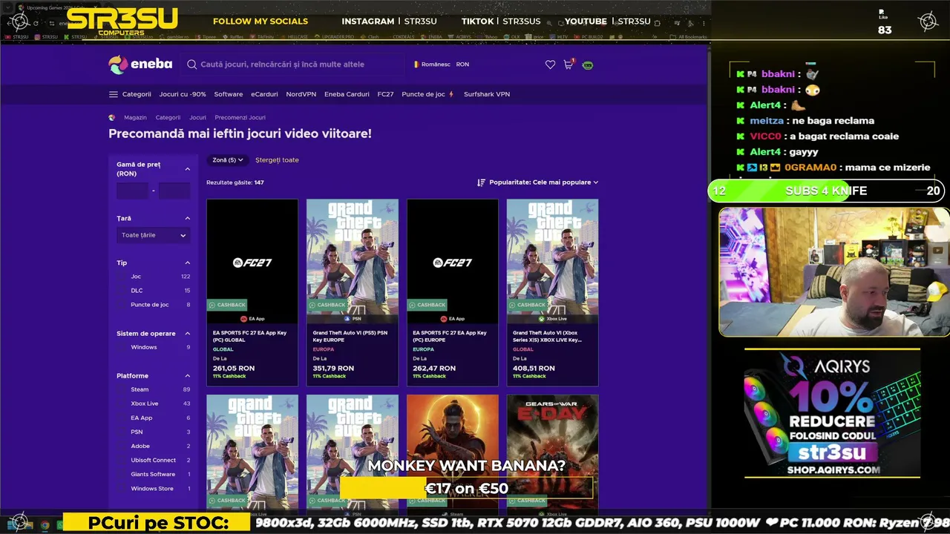Click Ștergeți toate to clear filters

[x=277, y=160]
